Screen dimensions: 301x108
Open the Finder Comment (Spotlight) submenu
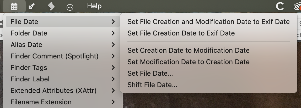(55, 56)
